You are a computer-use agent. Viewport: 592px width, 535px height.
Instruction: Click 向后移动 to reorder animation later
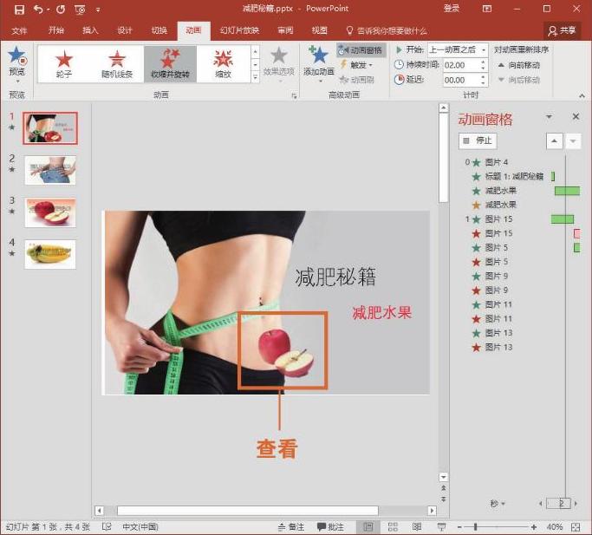[x=519, y=80]
